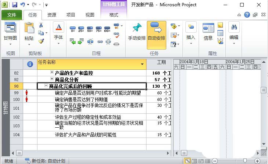Click the Paste clipboard icon
268x164 pixels.
(29, 28)
